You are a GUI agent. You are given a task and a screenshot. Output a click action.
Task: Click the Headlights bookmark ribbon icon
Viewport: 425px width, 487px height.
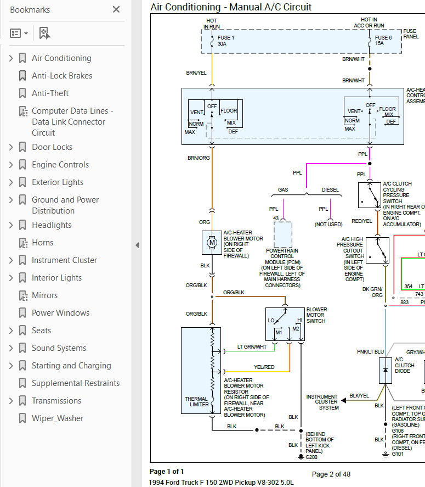[x=22, y=225]
